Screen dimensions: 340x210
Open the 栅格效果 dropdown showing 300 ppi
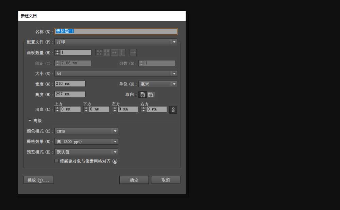(86, 141)
